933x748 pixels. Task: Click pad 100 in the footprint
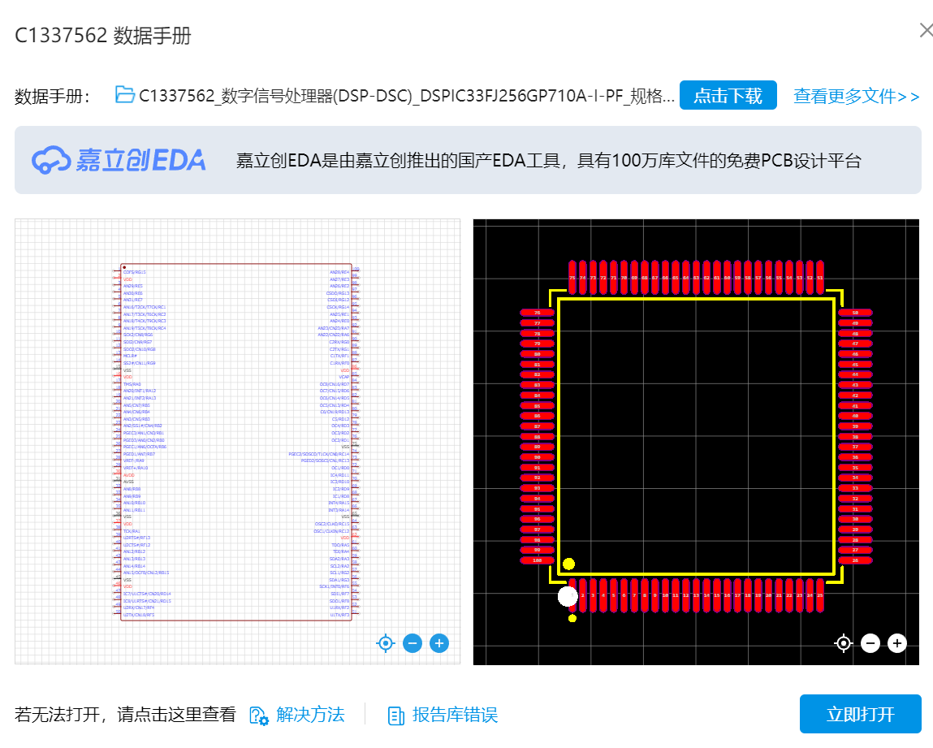pos(538,560)
